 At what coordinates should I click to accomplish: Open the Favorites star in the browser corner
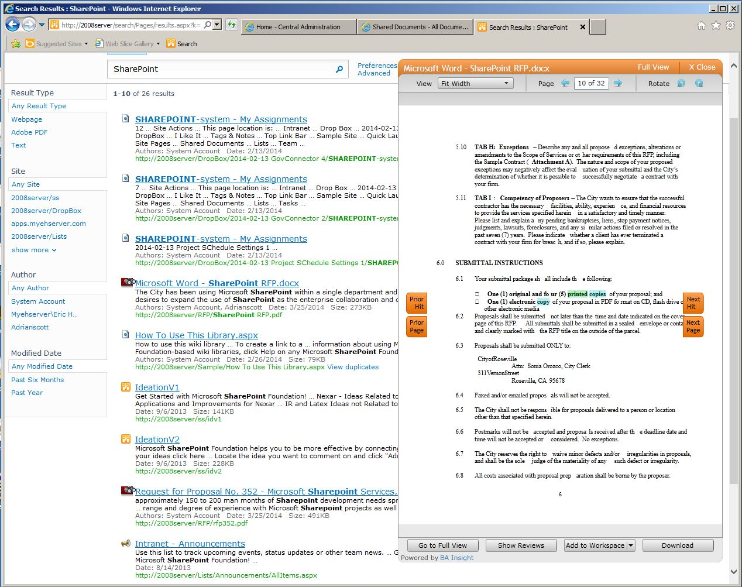click(716, 26)
